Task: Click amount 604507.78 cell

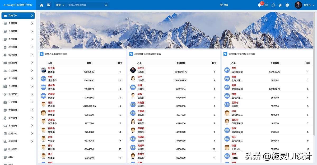Action: pyautogui.click(x=275, y=72)
